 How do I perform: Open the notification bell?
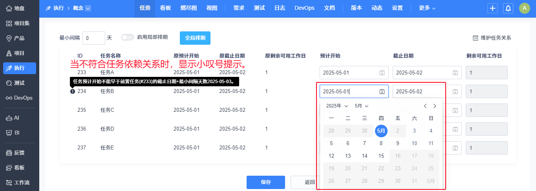pyautogui.click(x=508, y=8)
